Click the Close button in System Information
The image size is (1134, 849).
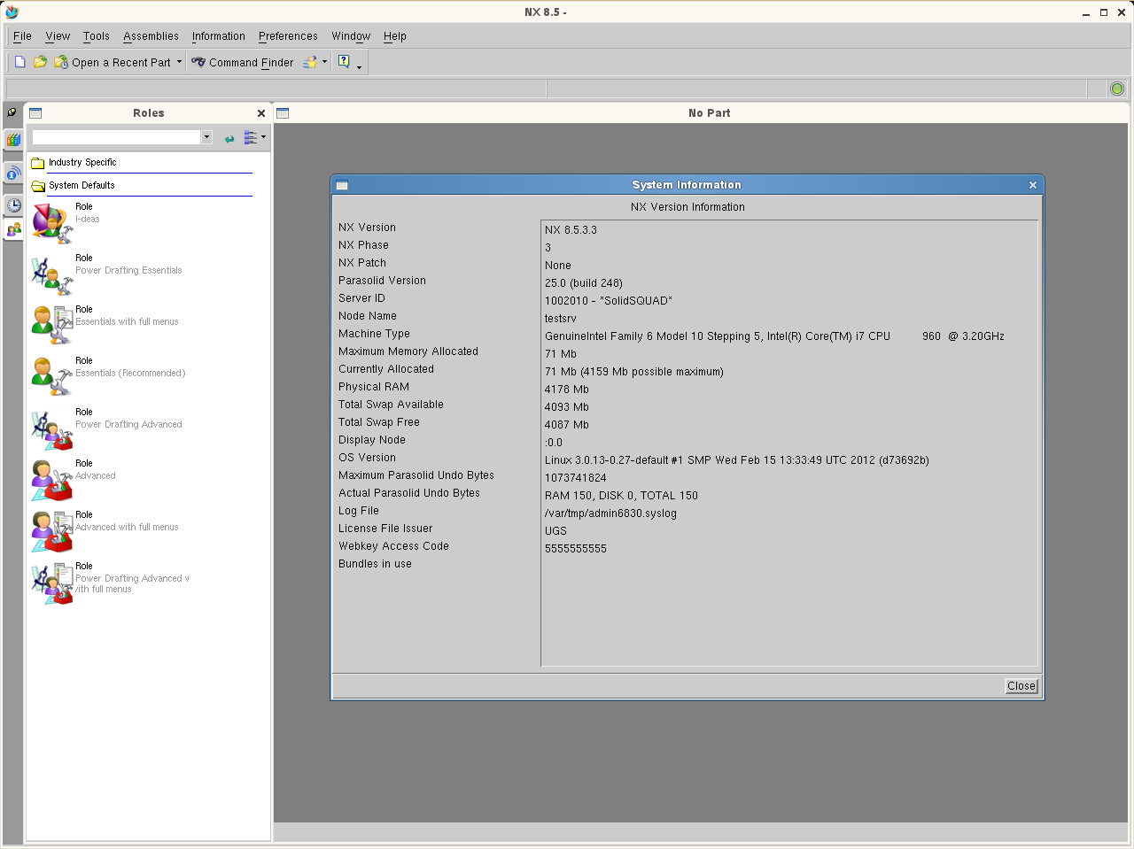1021,686
